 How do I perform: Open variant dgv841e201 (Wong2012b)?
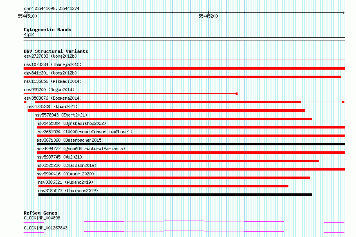coord(50,73)
